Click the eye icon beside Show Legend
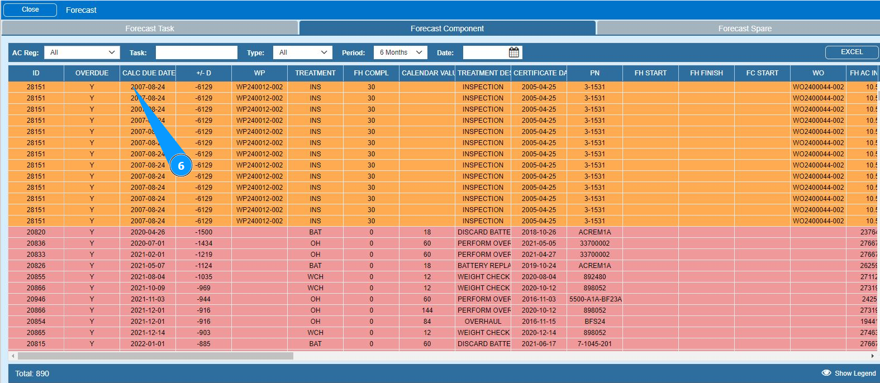 click(x=826, y=373)
